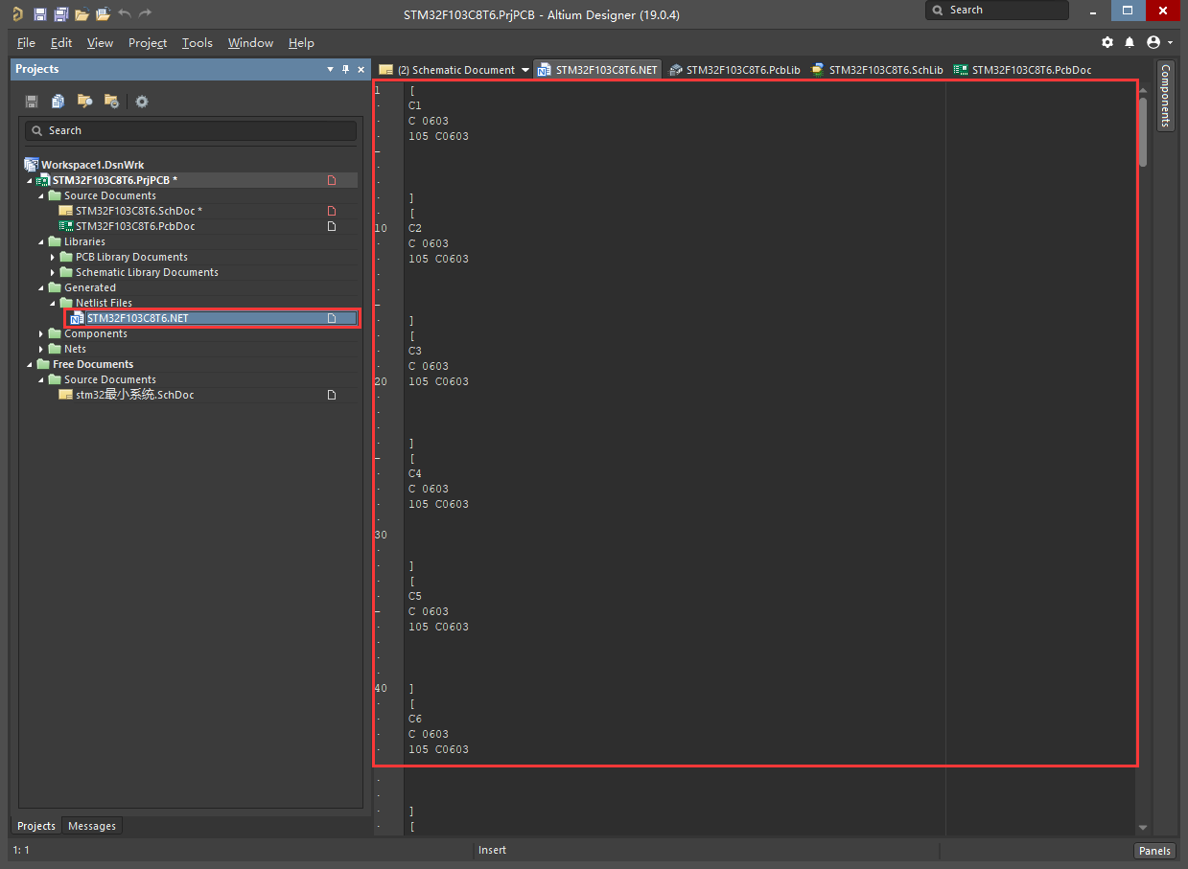Click the Undo arrow icon
The height and width of the screenshot is (869, 1188).
tap(124, 13)
